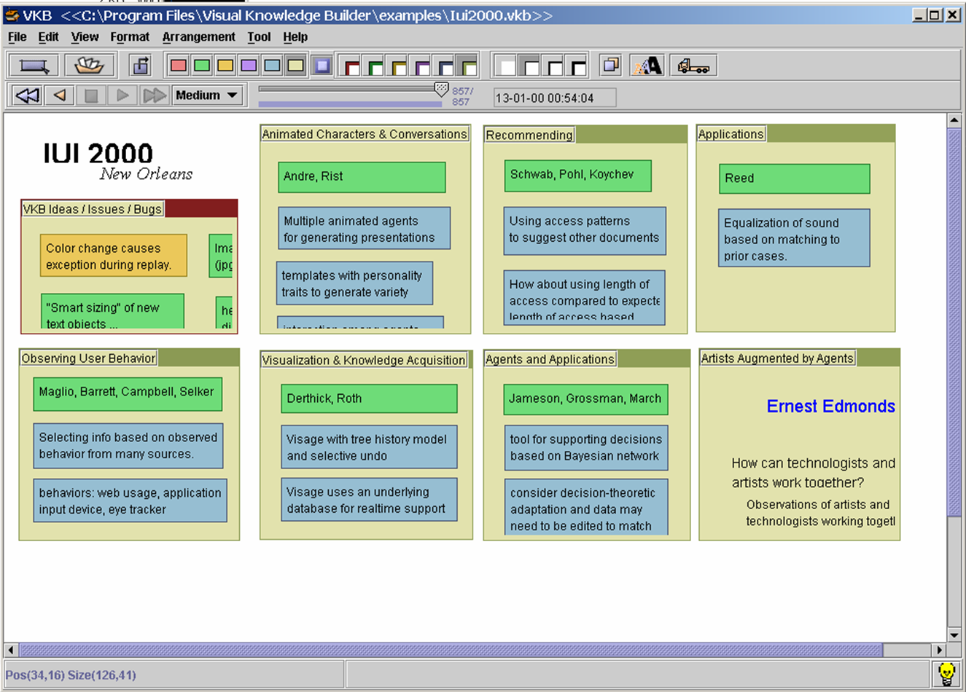
Task: Click the 'Schwab, Pohl, Koychev' green note
Action: coord(577,176)
